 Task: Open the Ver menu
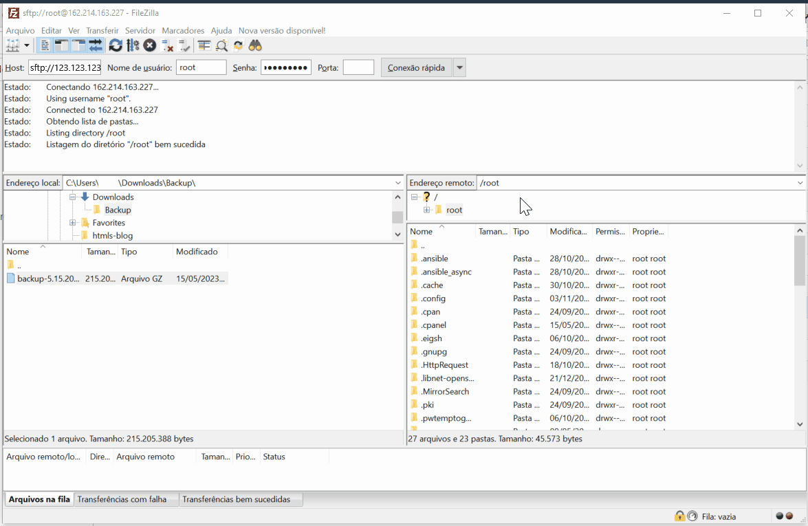pos(74,30)
